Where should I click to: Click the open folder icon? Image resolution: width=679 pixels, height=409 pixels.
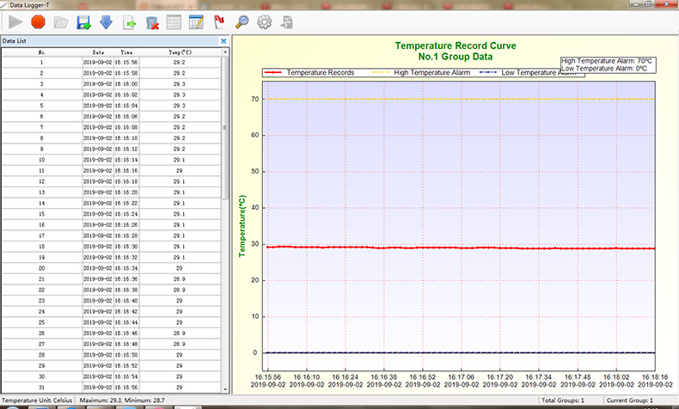click(x=60, y=21)
